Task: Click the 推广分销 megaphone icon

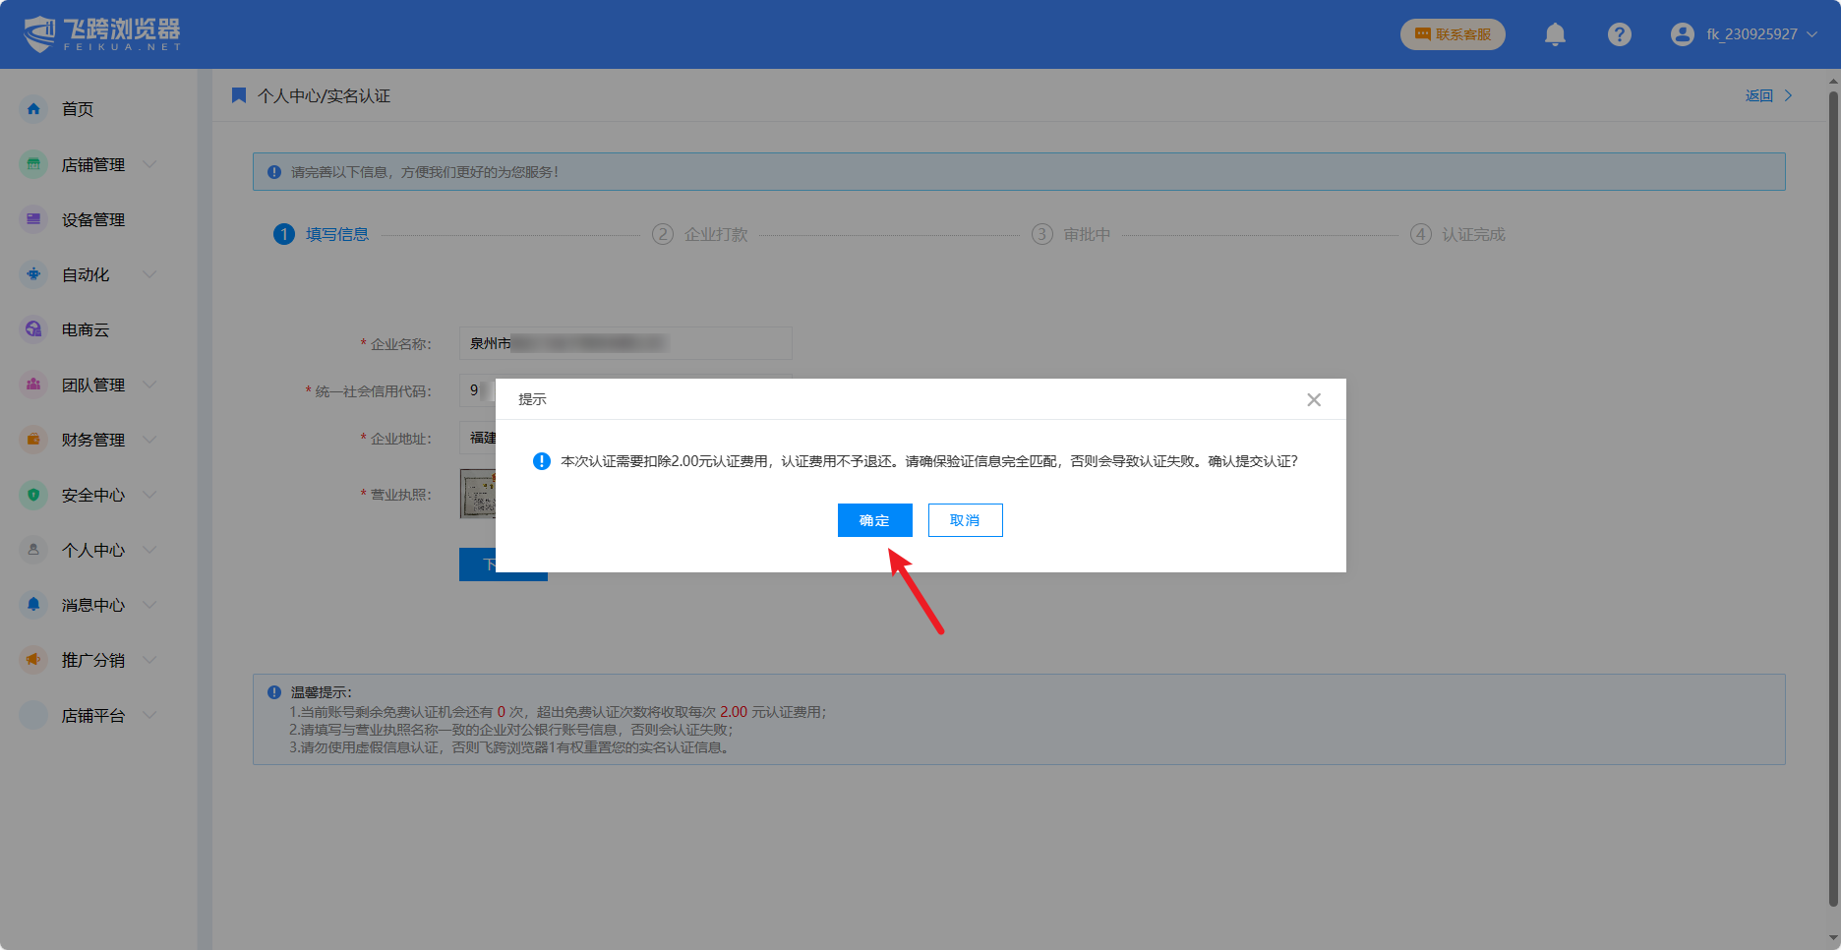Action: [33, 660]
